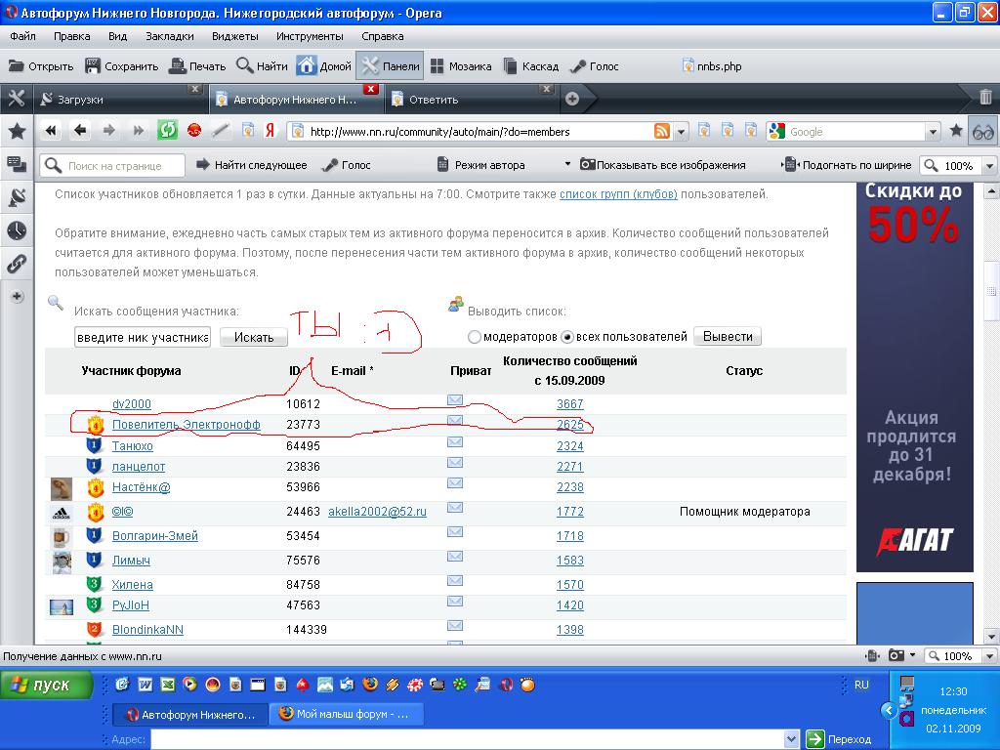Viewport: 1000px width, 750px height.
Task: Select the 'всех пользователей' radio button
Action: pyautogui.click(x=566, y=337)
